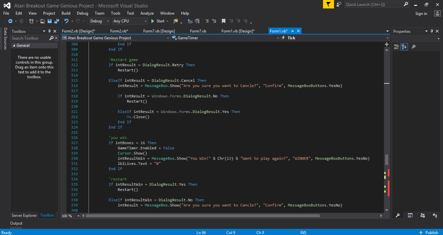
Task: Switch Properties to Alphabetical view
Action: [x=404, y=46]
